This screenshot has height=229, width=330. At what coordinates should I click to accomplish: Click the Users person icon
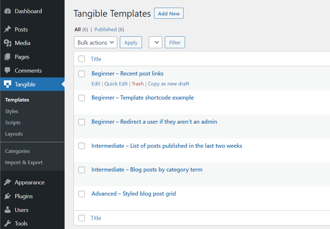(x=7, y=210)
